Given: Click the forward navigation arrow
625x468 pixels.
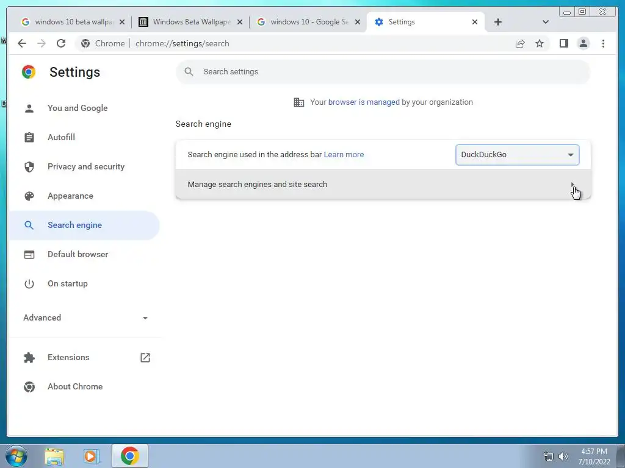Looking at the screenshot, I should tap(42, 43).
